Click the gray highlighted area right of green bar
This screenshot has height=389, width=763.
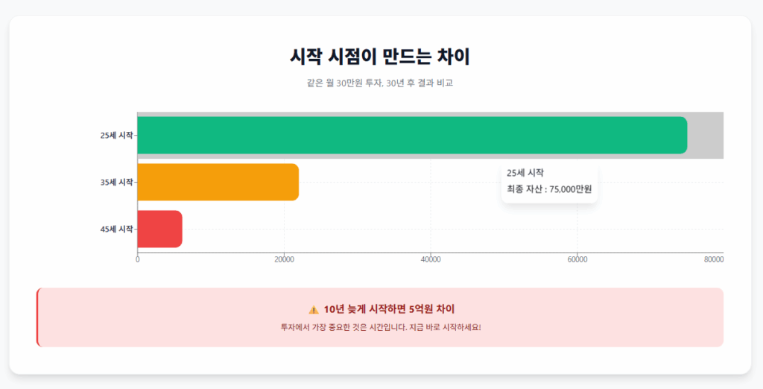click(x=705, y=136)
